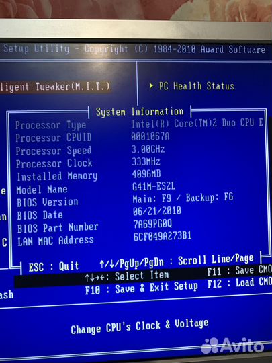This screenshot has width=272, height=363.
Task: Click the F11 Save CMOS hint
Action: coord(240,271)
